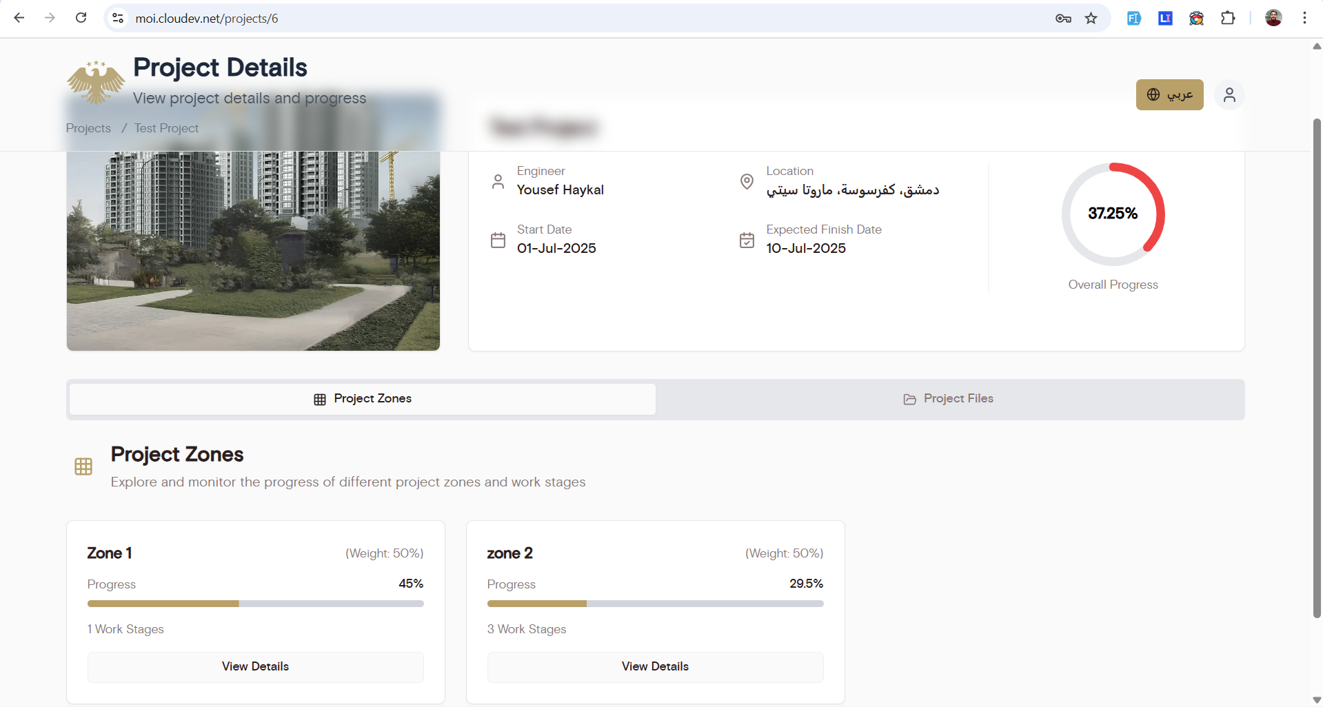Go back to previous page
The image size is (1323, 707).
(19, 18)
